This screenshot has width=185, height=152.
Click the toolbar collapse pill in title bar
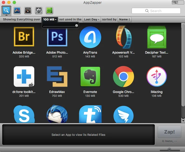(181, 2)
